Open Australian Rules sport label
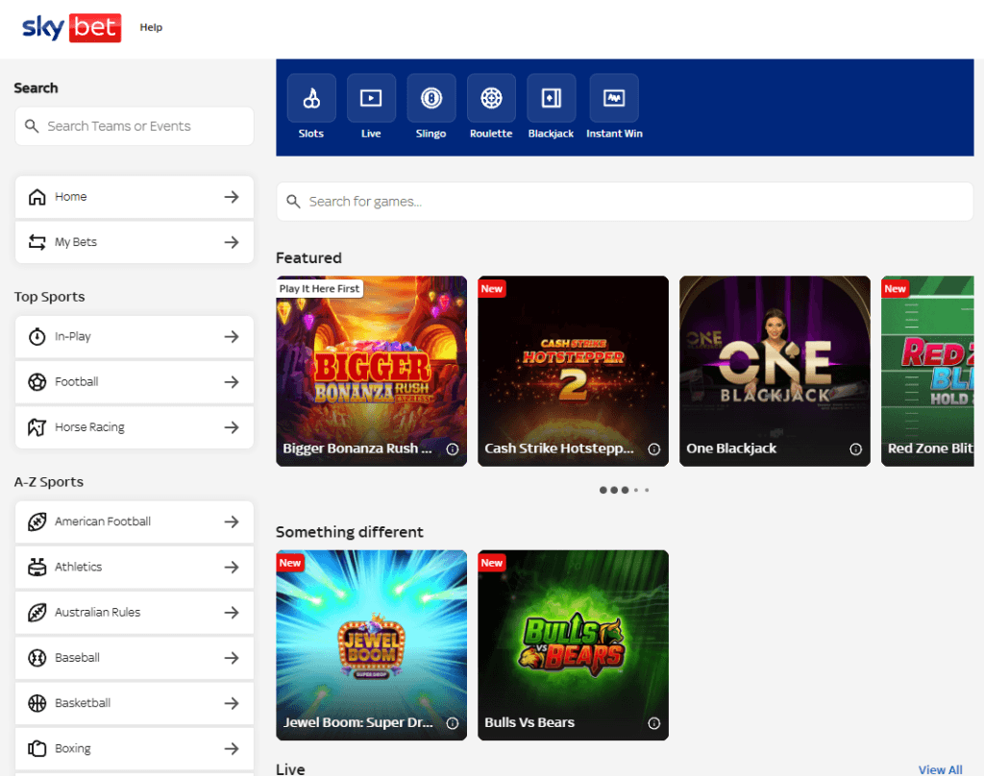Image resolution: width=984 pixels, height=776 pixels. coord(97,613)
